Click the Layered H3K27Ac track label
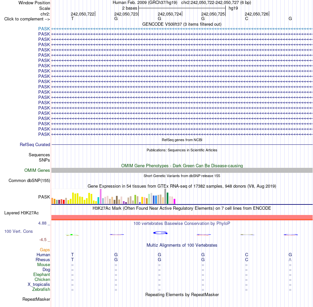The height and width of the screenshot is (307, 313). pos(21,213)
